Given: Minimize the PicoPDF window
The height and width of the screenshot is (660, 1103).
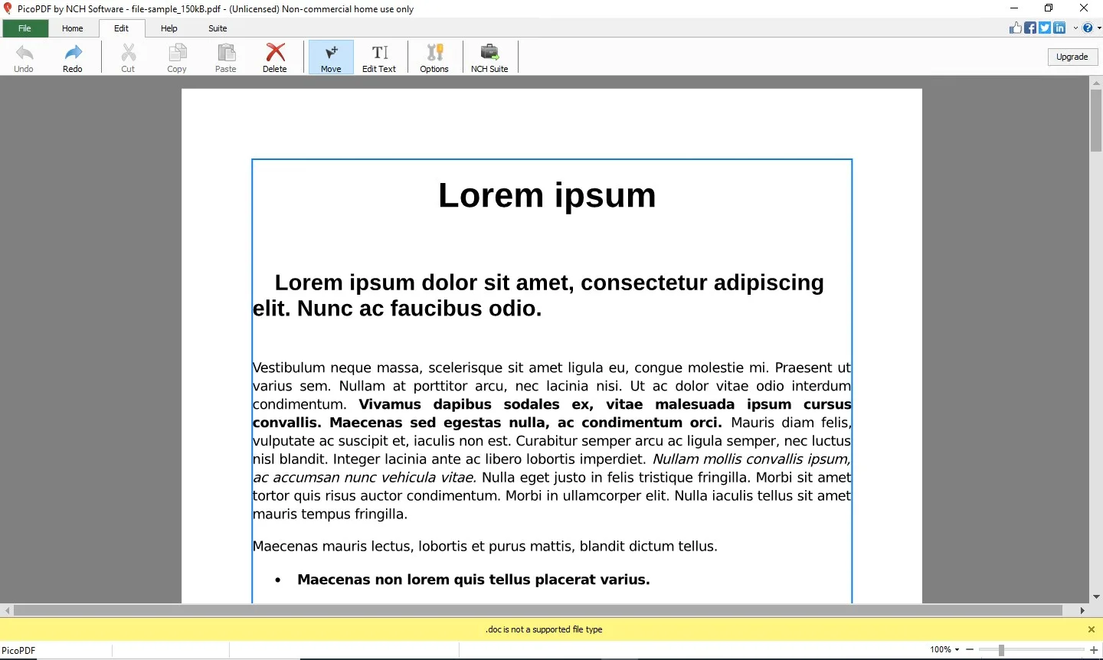Looking at the screenshot, I should tap(1014, 8).
